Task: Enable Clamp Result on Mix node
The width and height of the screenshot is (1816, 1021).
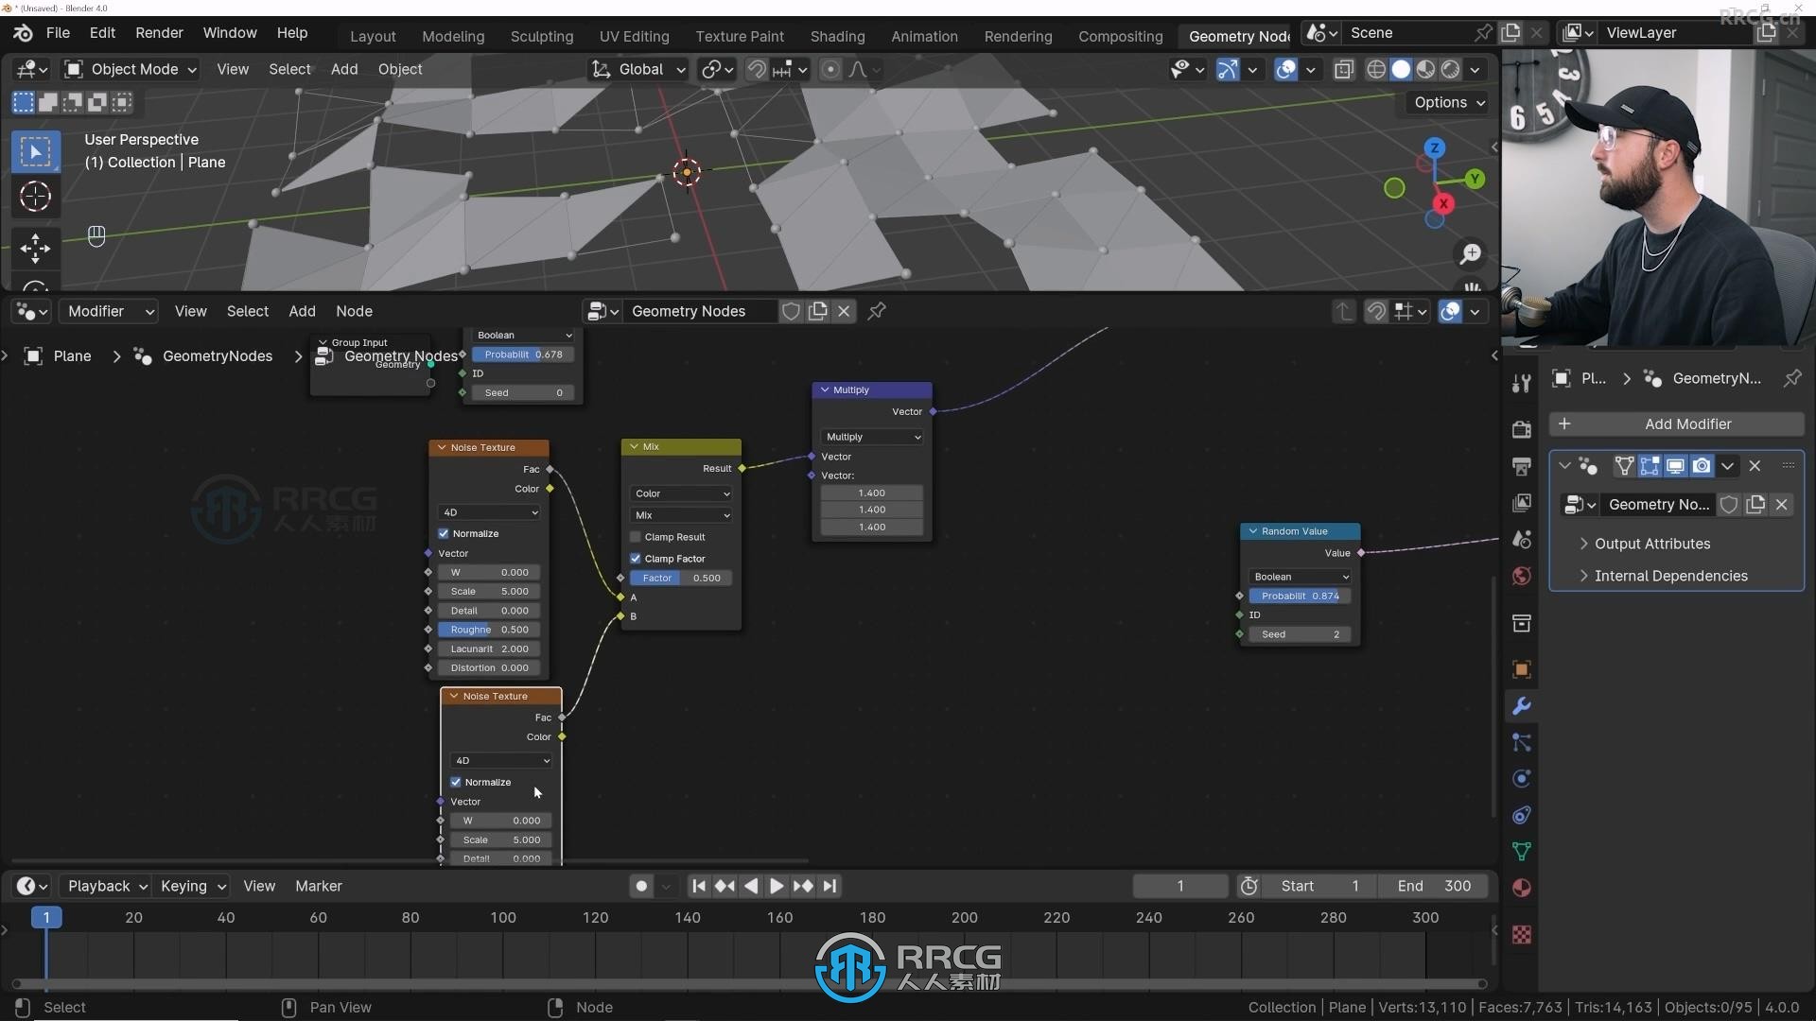Action: [x=636, y=537]
